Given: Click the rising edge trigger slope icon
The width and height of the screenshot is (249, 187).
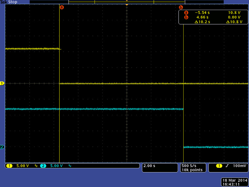Looking at the screenshot, I should tap(227, 166).
